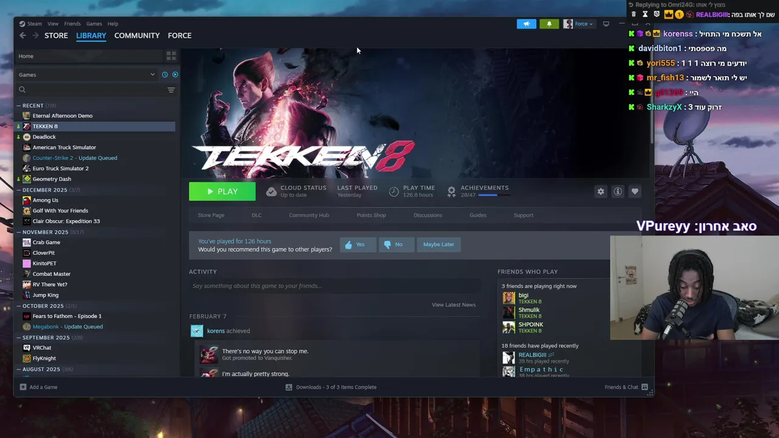Click korens avatar in activity feed
Screen dimensions: 779x438
point(197,331)
